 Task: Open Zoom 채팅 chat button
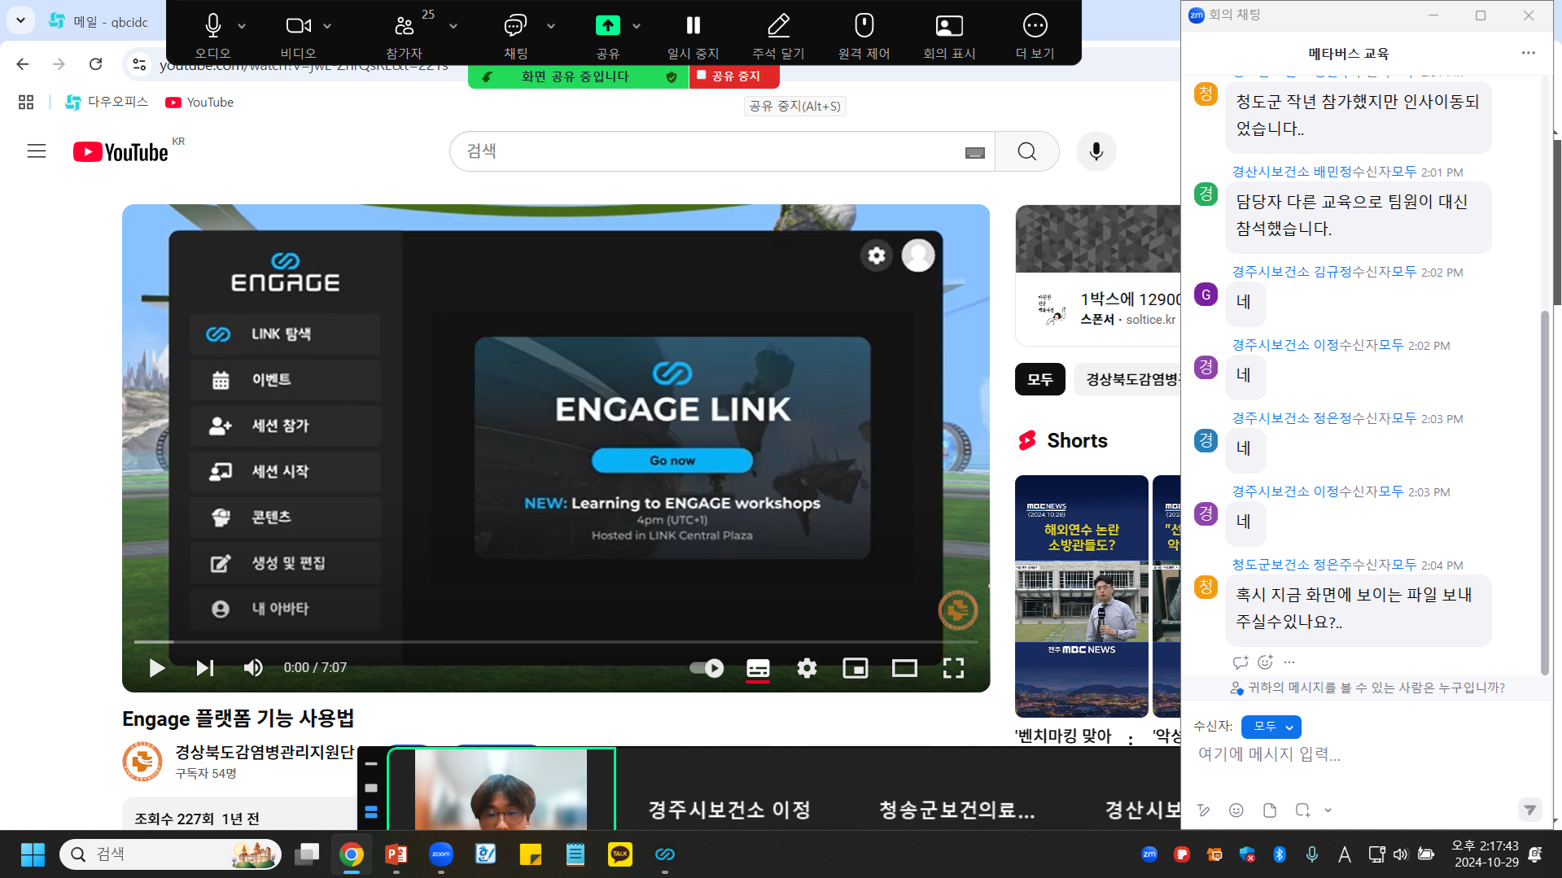[x=515, y=33]
